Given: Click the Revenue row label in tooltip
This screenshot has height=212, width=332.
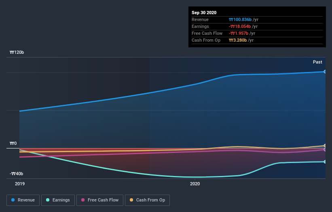Looking at the screenshot, I should click(200, 19).
